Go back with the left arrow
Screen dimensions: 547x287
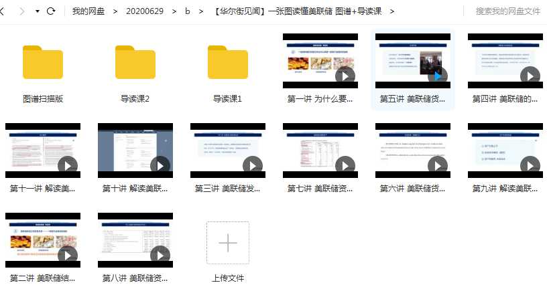click(x=2, y=11)
